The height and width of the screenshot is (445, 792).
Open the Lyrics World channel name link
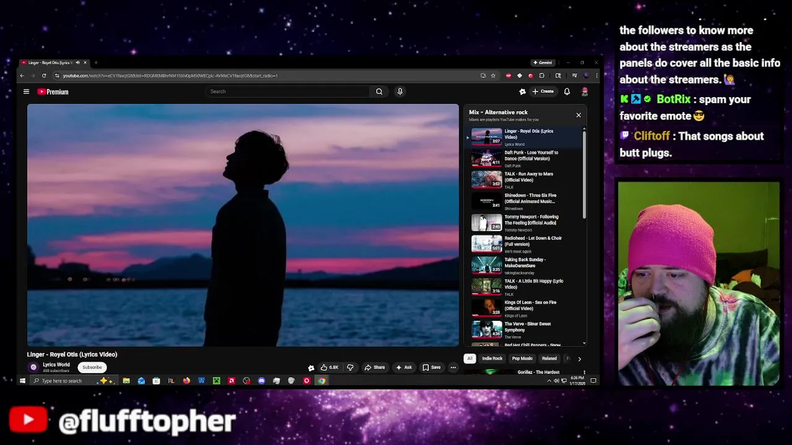click(x=56, y=365)
